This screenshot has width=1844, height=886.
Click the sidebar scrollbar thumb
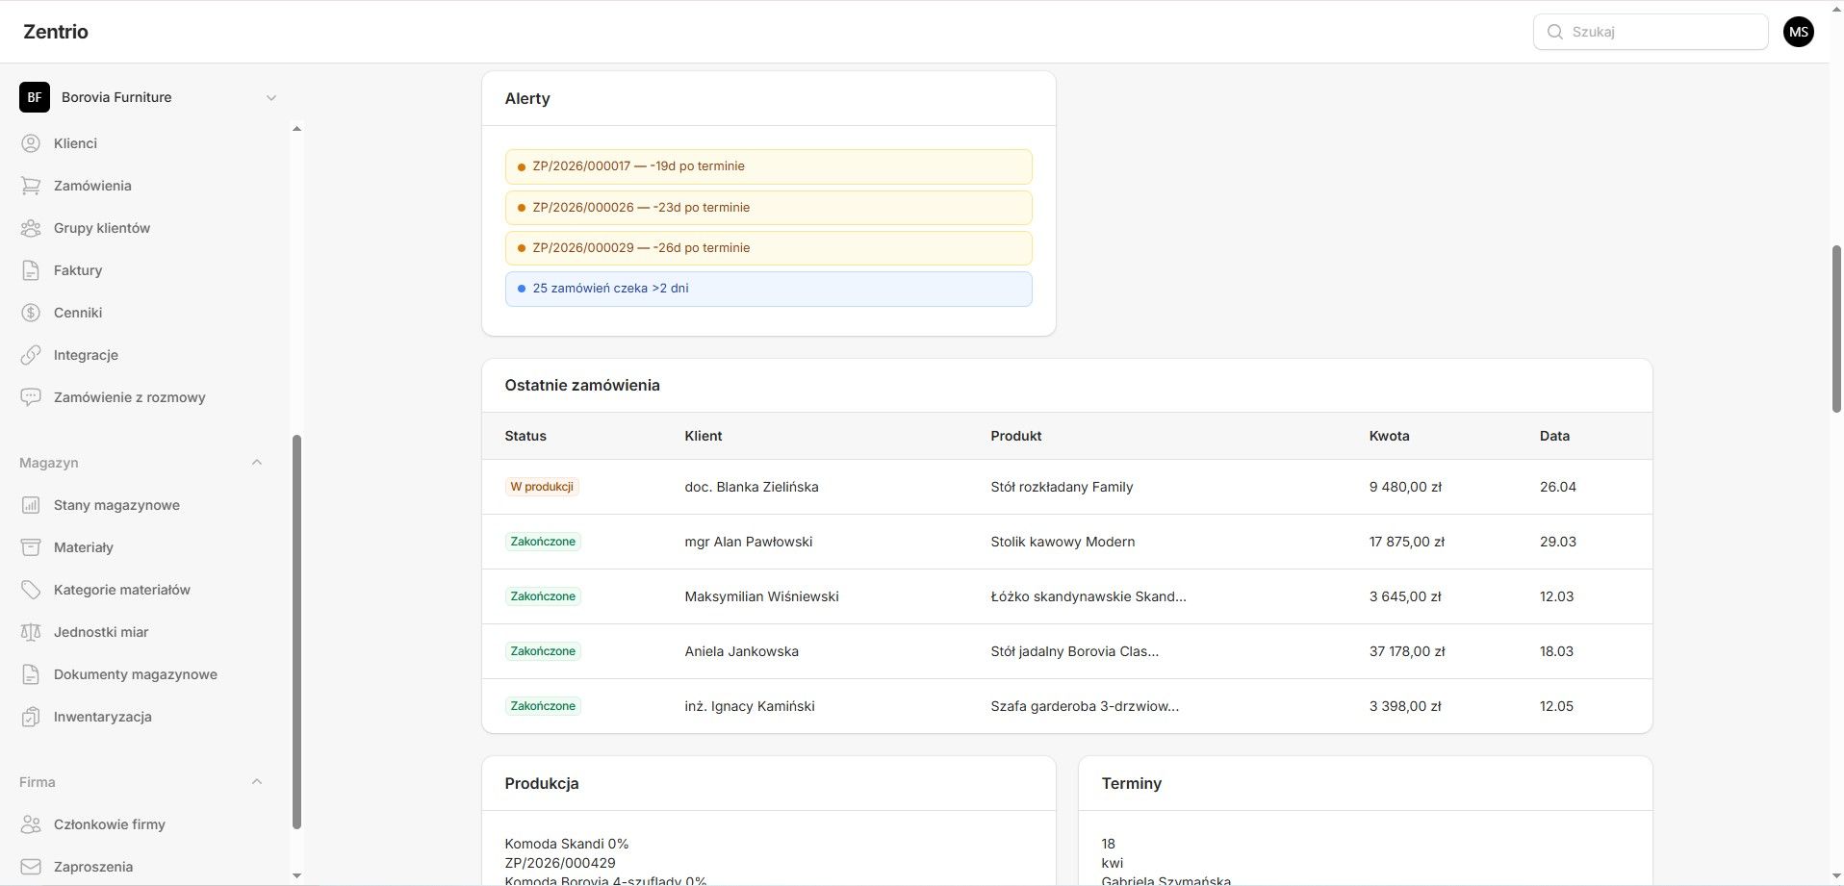click(296, 632)
